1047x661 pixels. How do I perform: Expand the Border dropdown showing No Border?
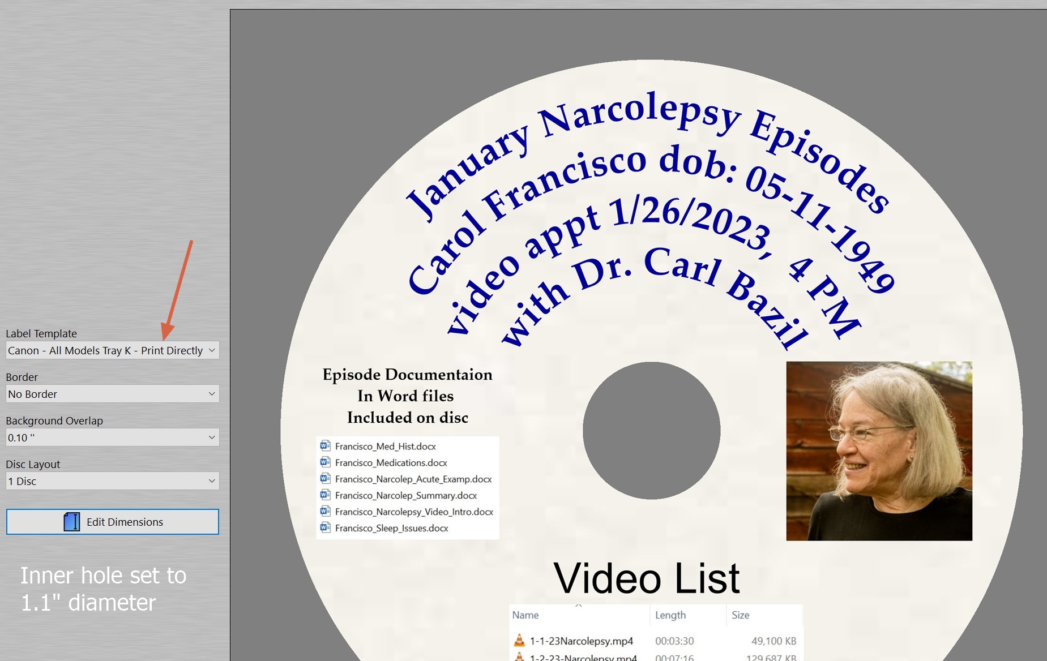pyautogui.click(x=112, y=394)
